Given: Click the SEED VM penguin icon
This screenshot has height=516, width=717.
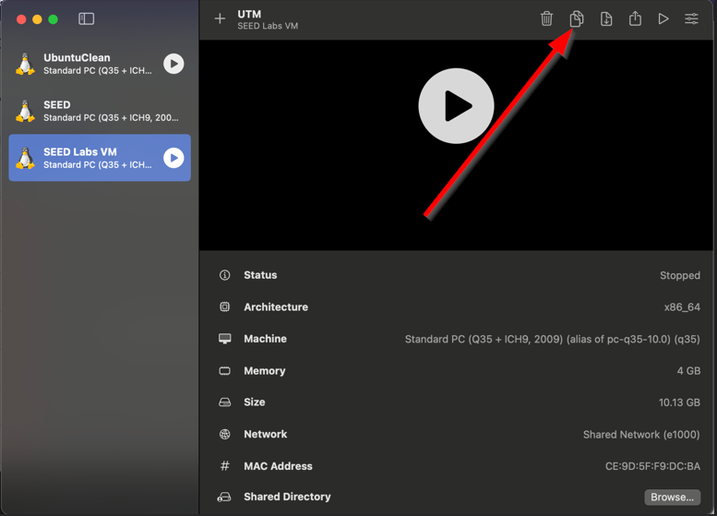Looking at the screenshot, I should tap(25, 111).
